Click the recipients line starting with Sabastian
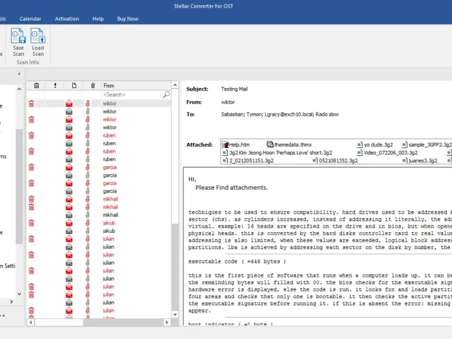The width and height of the screenshot is (452, 339). click(280, 115)
